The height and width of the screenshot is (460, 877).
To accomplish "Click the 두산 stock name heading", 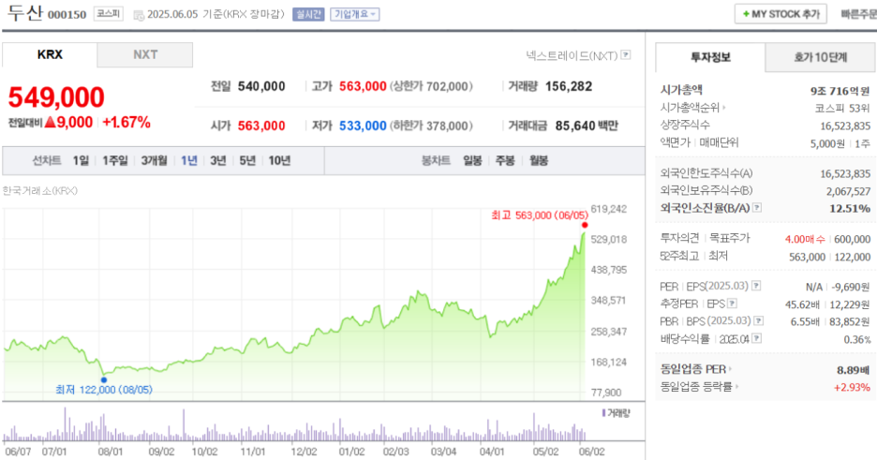I will pos(24,13).
